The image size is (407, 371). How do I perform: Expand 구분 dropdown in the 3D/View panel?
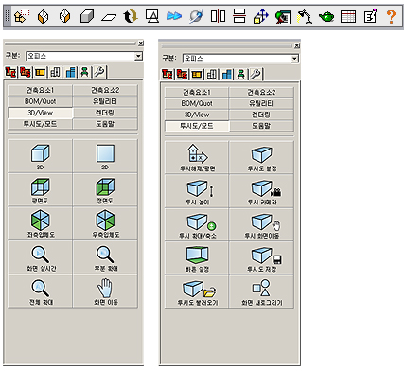coord(138,56)
